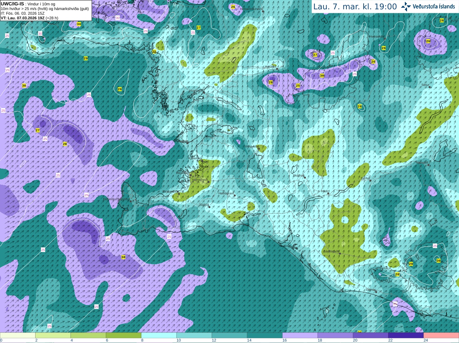Select the dark indigo 22–24 legend swatch
Screen dimensions: 459x343
[x=406, y=335]
